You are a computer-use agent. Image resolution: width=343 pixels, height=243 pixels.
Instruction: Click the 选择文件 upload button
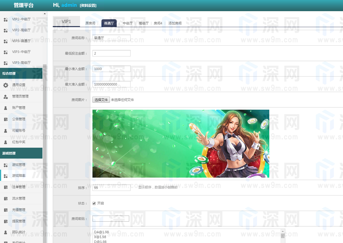point(101,100)
